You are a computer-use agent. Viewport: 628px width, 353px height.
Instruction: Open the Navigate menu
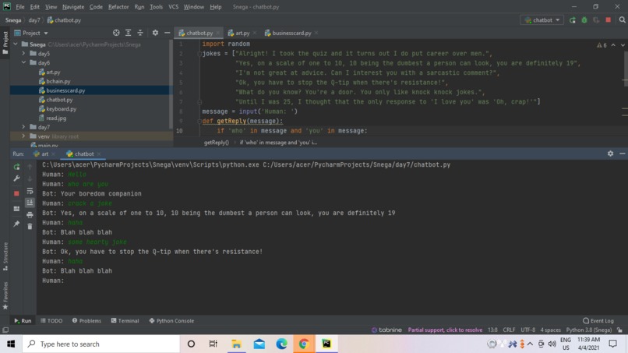coord(73,7)
